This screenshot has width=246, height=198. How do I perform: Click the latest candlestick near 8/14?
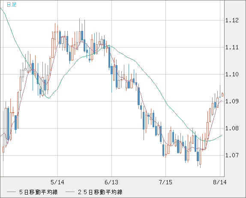[x=222, y=95]
